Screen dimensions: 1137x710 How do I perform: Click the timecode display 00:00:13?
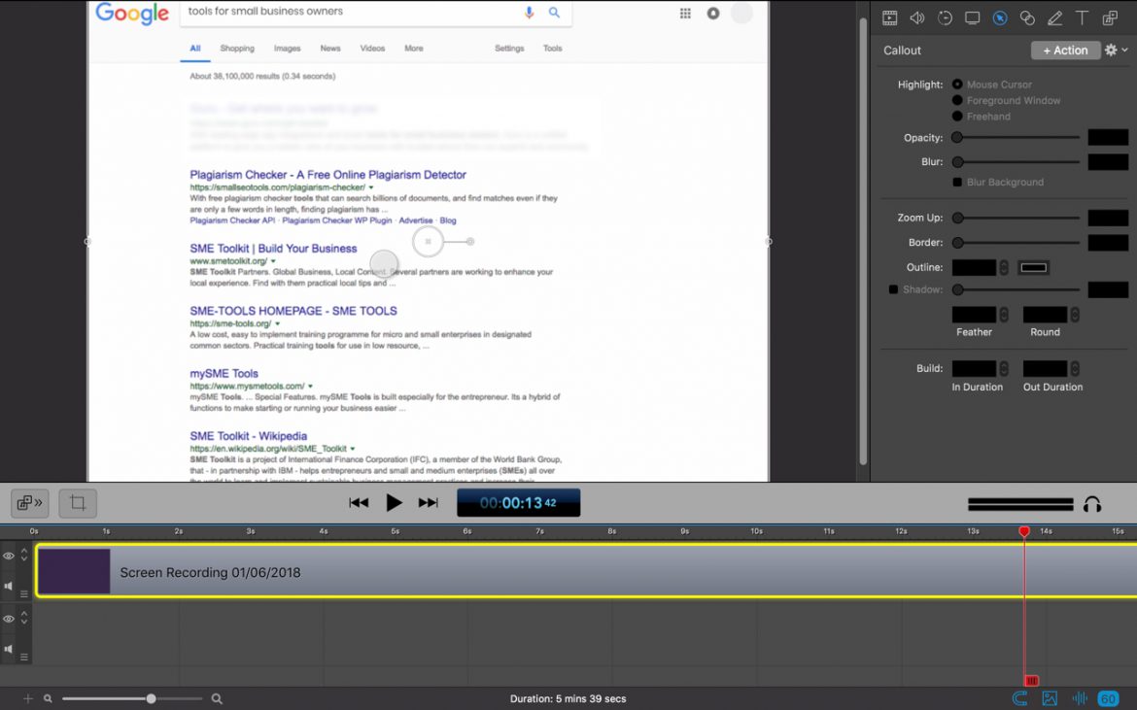[x=519, y=503]
